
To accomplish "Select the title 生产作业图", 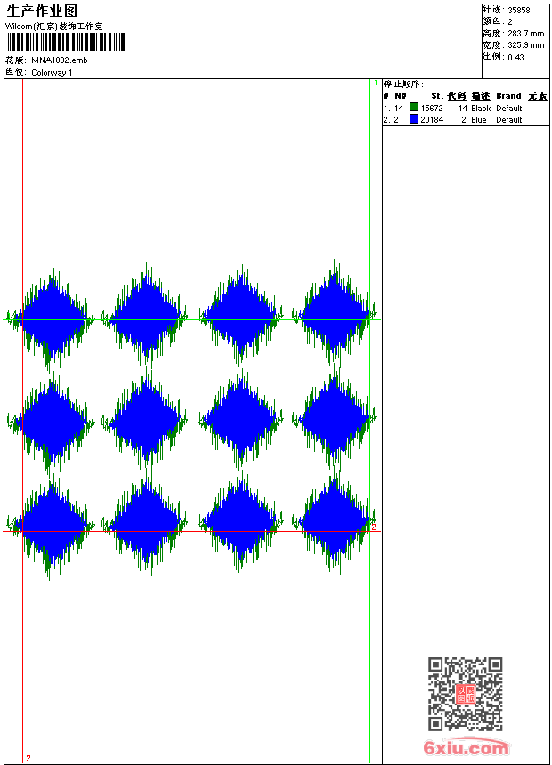I will (42, 12).
